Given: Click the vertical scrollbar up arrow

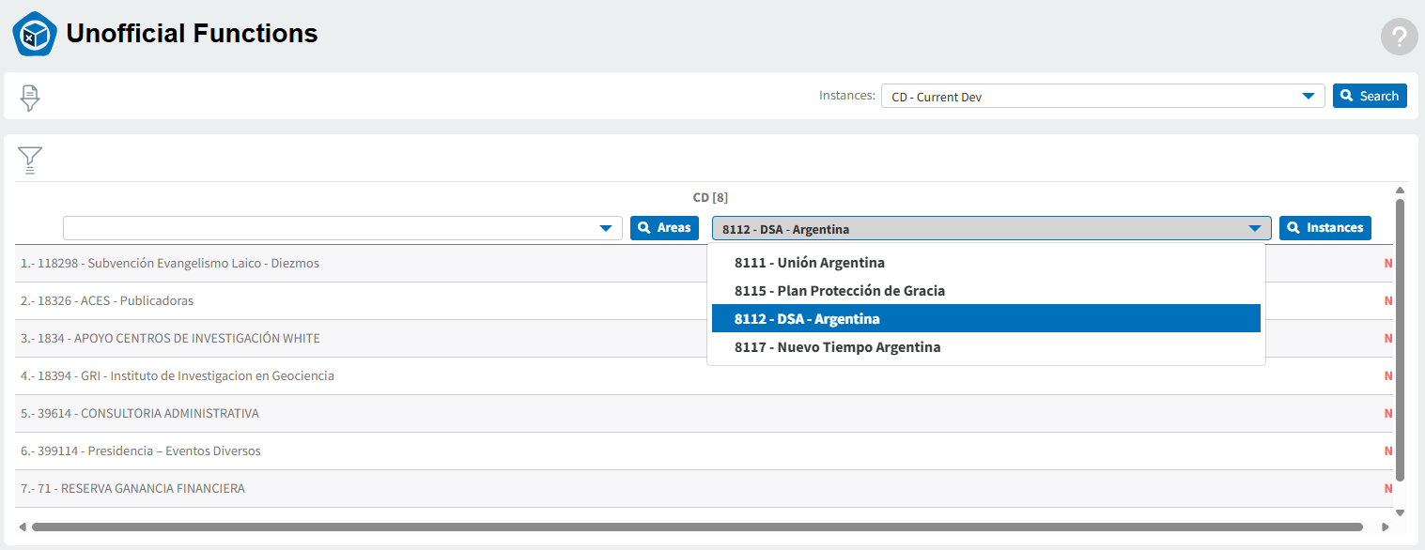Looking at the screenshot, I should [1400, 191].
